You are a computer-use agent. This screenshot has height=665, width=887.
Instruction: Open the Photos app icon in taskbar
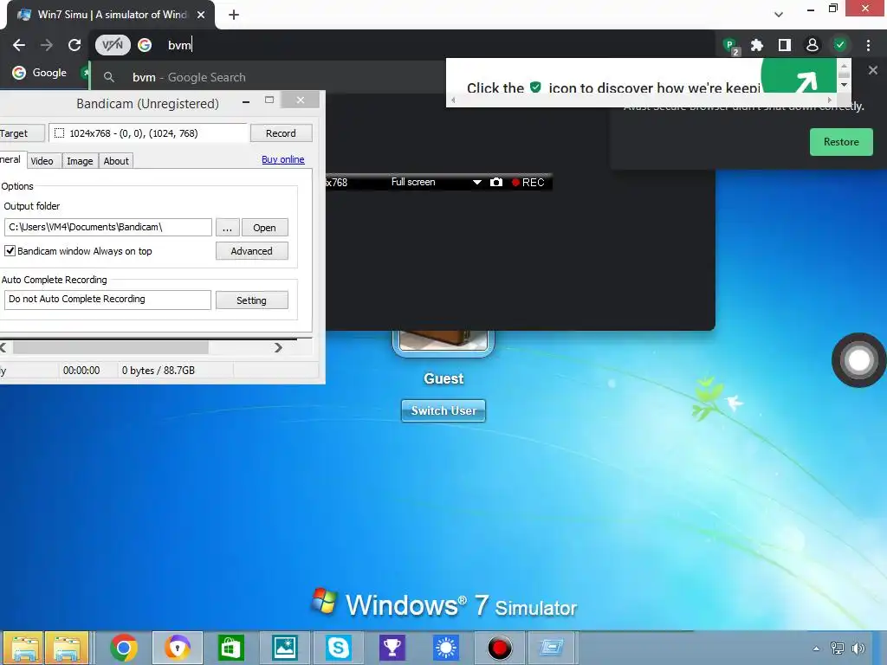284,648
